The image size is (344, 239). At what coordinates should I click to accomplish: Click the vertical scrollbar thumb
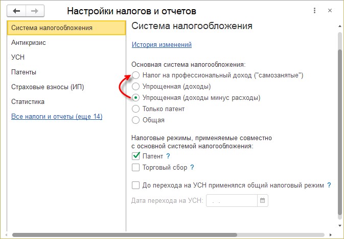pos(340,132)
